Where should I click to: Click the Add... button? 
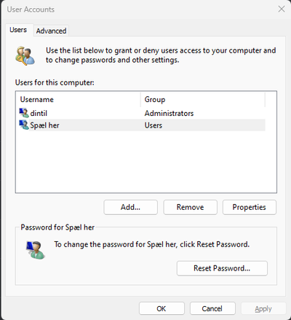point(130,207)
